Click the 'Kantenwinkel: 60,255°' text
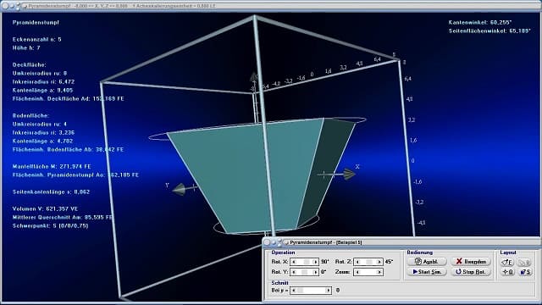Screen dimensions: 542x305 tap(480, 23)
